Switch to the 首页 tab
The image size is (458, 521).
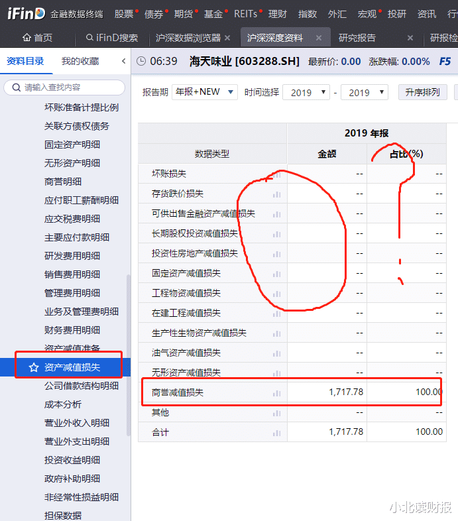tap(37, 38)
